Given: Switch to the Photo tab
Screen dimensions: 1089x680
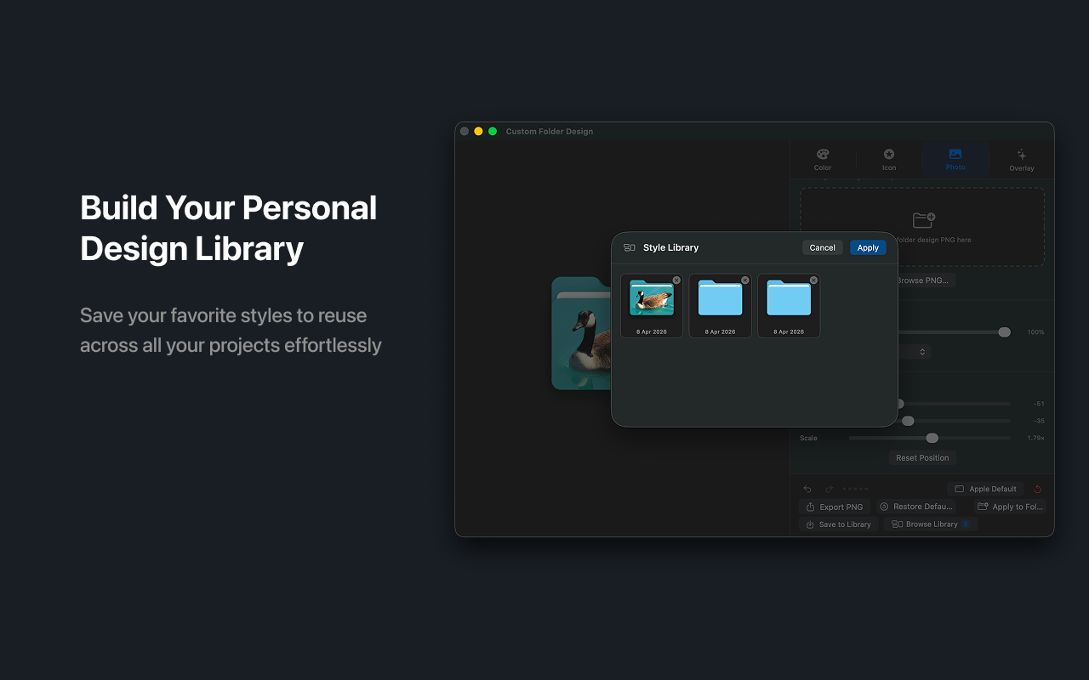Looking at the screenshot, I should 955,160.
